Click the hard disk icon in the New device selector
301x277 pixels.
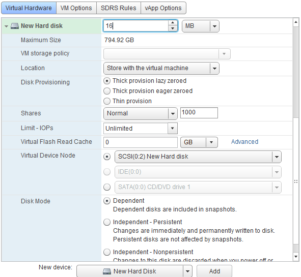click(x=107, y=271)
